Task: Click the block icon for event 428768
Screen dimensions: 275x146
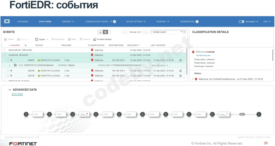Action: pos(180,71)
